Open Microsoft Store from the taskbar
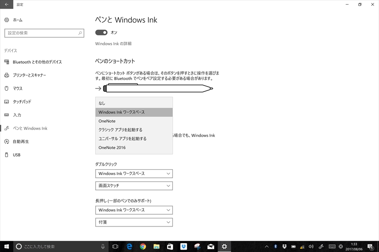Screen dimensions: 379x252 170,246
